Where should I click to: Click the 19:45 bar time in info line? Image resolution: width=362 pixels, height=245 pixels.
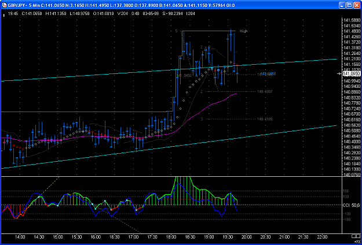[13, 14]
